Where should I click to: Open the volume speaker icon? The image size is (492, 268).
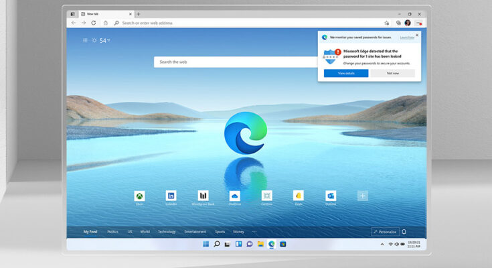pos(396,244)
